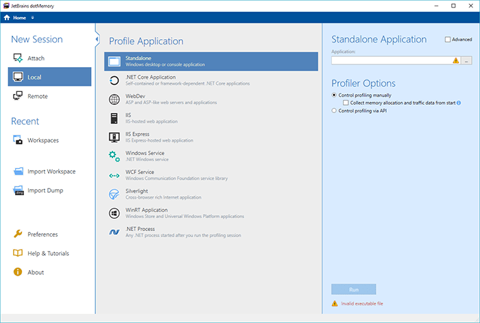Image resolution: width=480 pixels, height=323 pixels.
Task: Open dropdown arrow next to Home
Action: (32, 17)
